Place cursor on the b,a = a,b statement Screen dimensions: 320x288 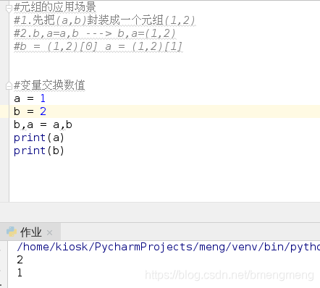tap(43, 124)
